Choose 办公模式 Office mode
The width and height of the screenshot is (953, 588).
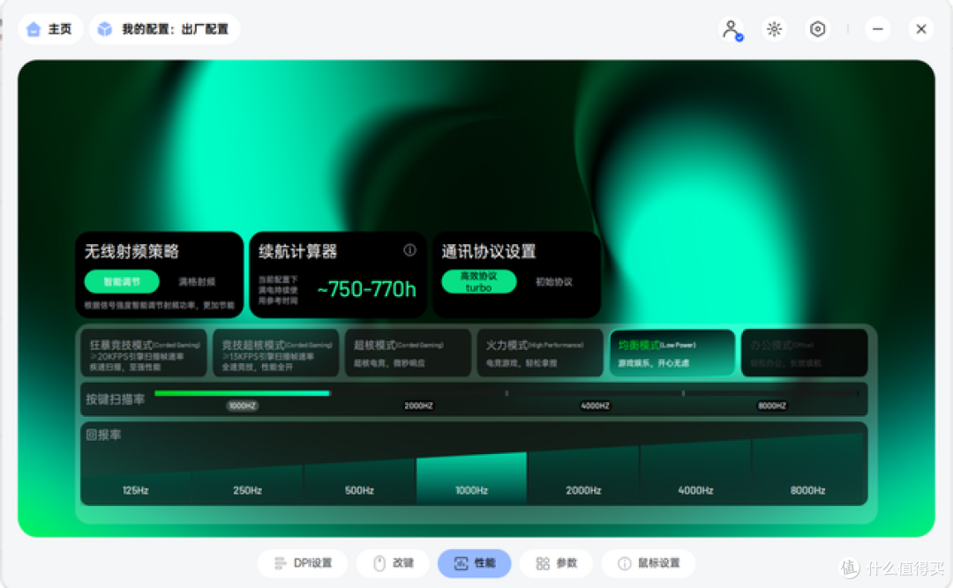tap(805, 353)
